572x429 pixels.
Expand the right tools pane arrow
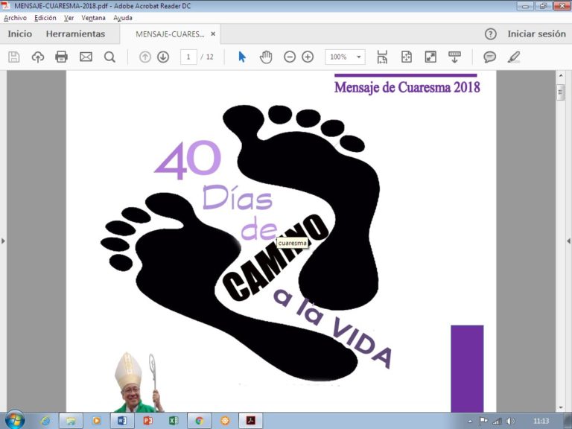tap(568, 241)
